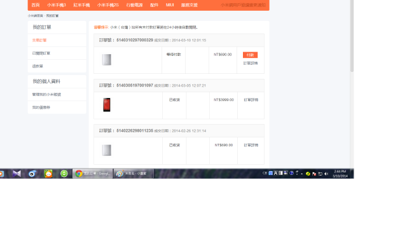Switch to the Paint window in taskbar

(x=134, y=174)
